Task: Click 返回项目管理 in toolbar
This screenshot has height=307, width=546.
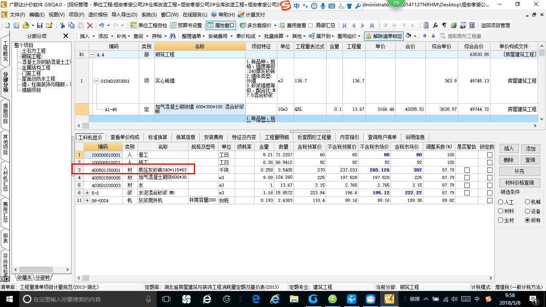Action: point(495,25)
